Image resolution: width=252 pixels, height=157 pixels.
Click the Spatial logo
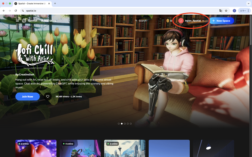30,21
